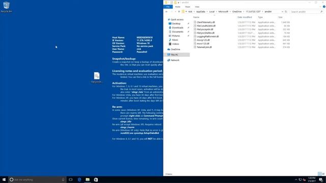The height and width of the screenshot is (183, 326).
Task: Open the File tab in Explorer
Action: [x=168, y=7]
